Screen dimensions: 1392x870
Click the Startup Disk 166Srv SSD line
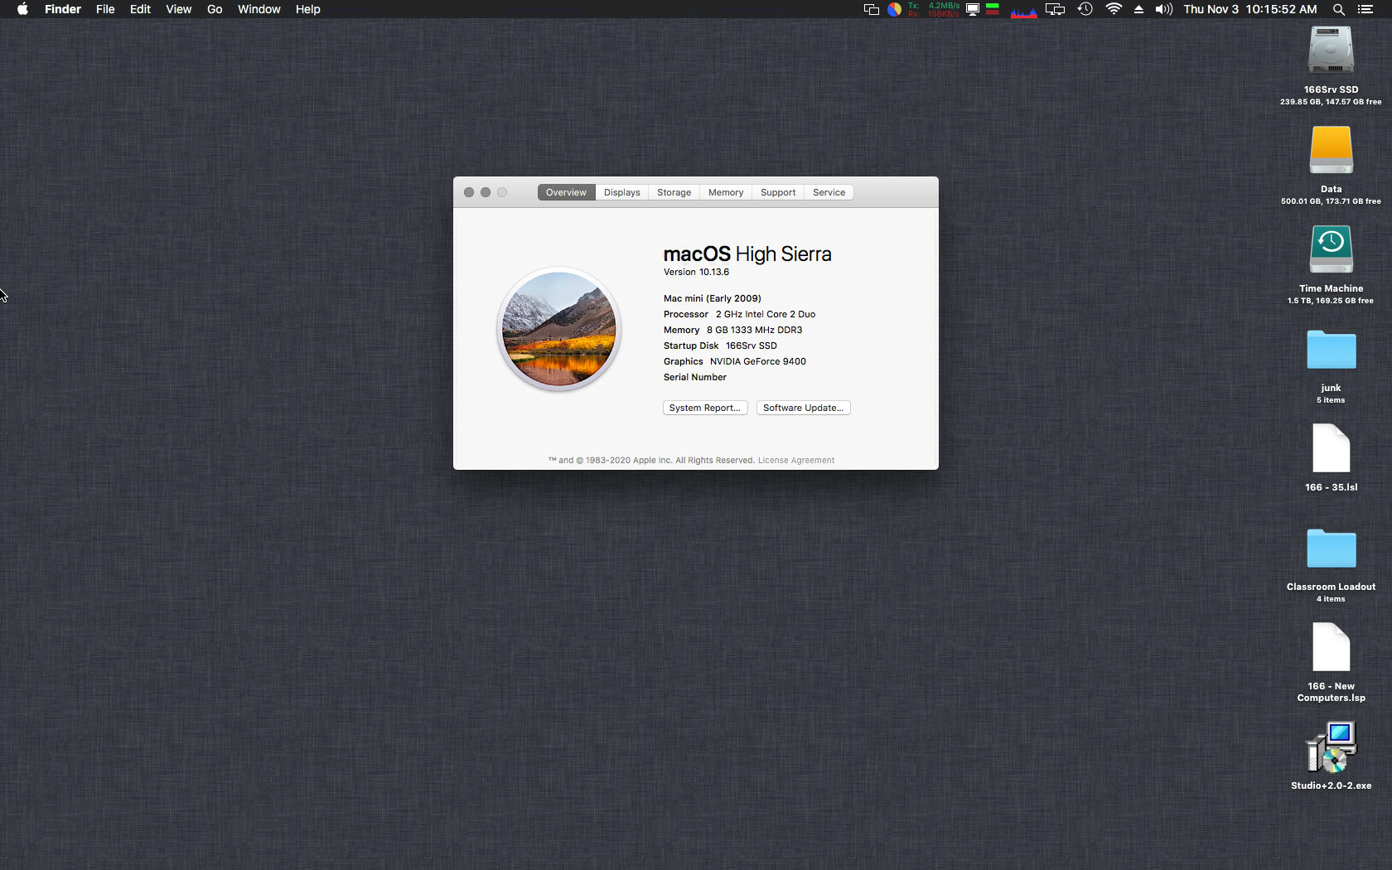coord(721,346)
